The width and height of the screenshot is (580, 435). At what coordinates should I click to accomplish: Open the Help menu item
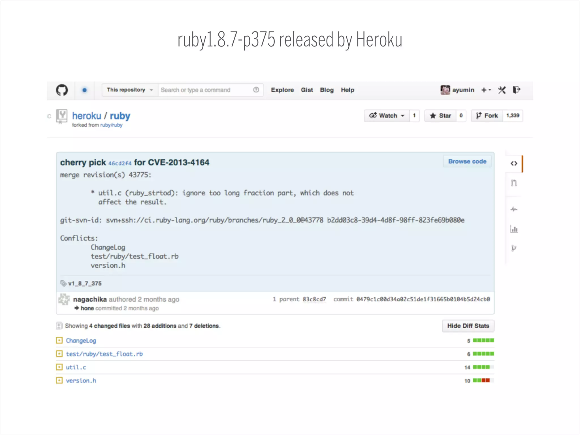[347, 90]
